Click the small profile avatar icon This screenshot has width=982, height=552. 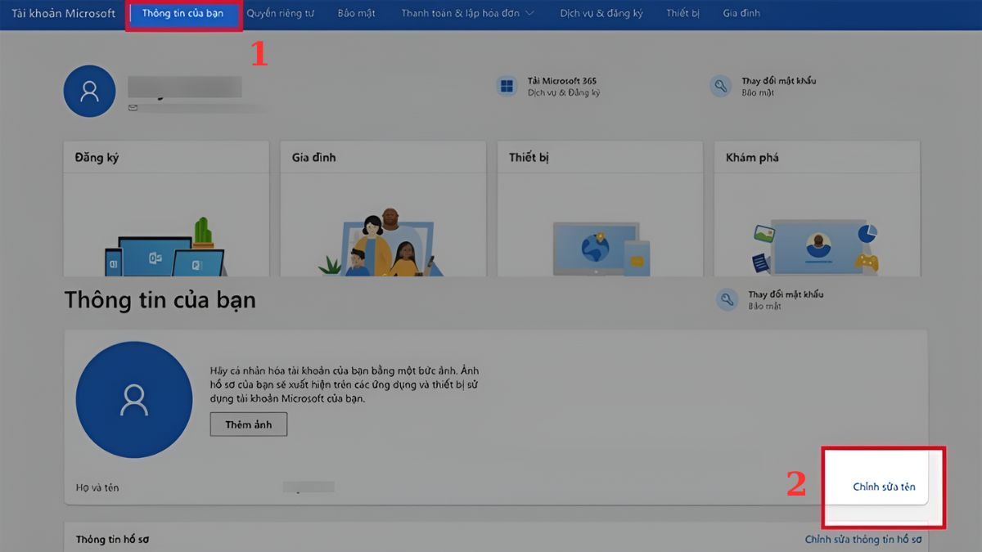(89, 91)
